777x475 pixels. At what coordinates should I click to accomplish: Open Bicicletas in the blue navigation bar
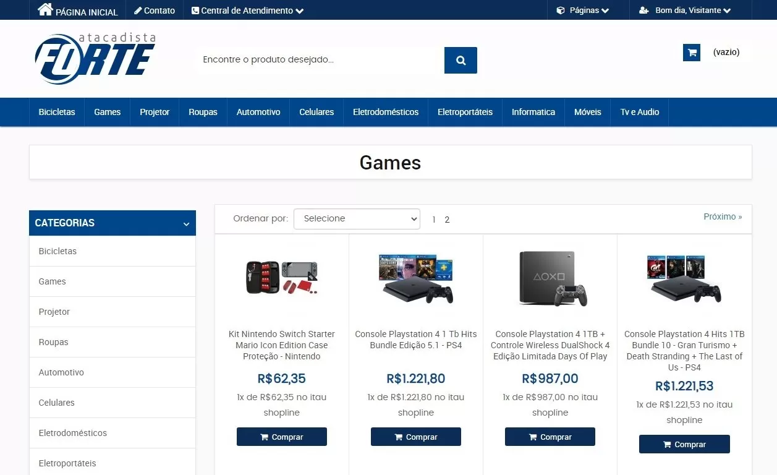57,112
